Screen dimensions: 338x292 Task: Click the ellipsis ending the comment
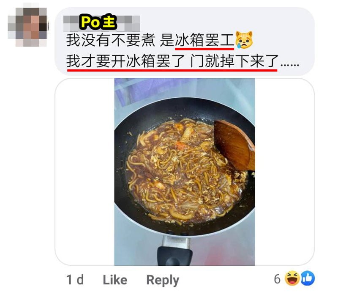click(290, 64)
